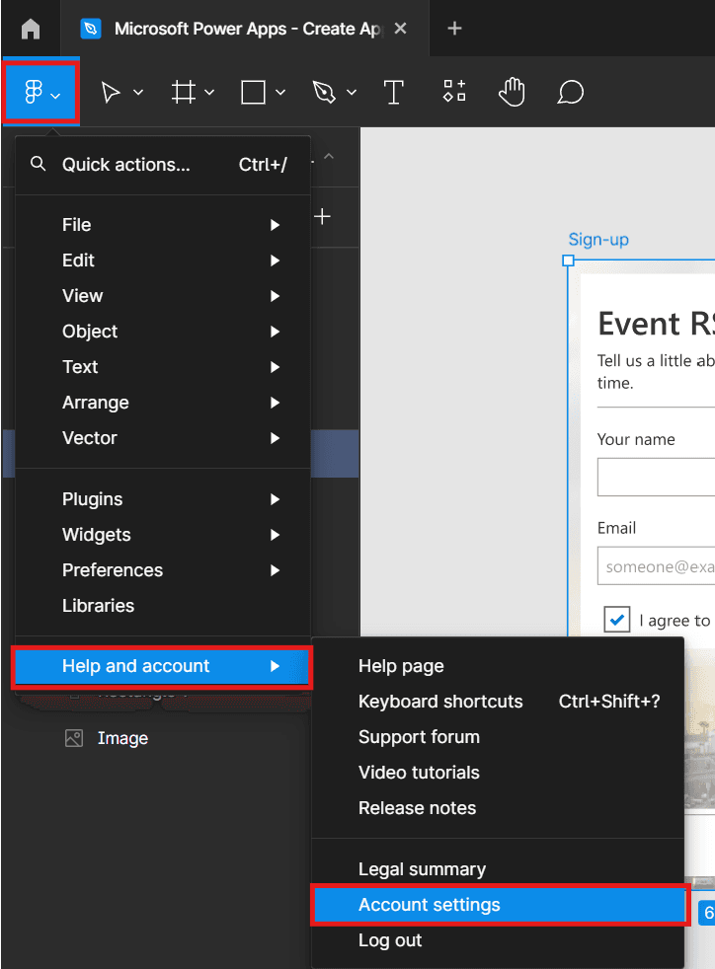
Task: Expand the Pen tool dropdown chevron
Action: (x=352, y=93)
